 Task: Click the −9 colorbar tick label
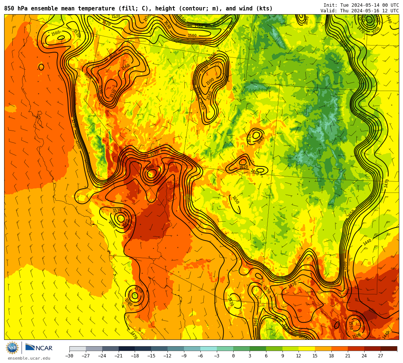[184, 356]
